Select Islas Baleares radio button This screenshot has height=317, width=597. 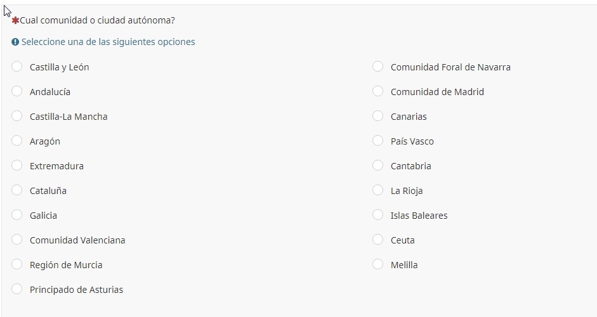(x=378, y=215)
